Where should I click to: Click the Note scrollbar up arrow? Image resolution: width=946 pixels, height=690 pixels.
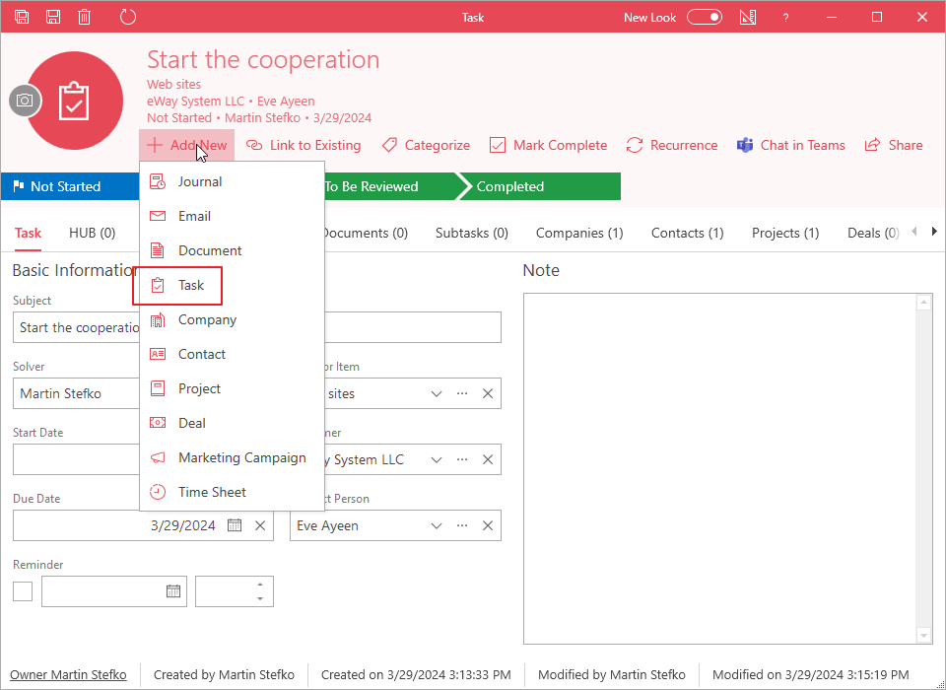click(x=923, y=302)
